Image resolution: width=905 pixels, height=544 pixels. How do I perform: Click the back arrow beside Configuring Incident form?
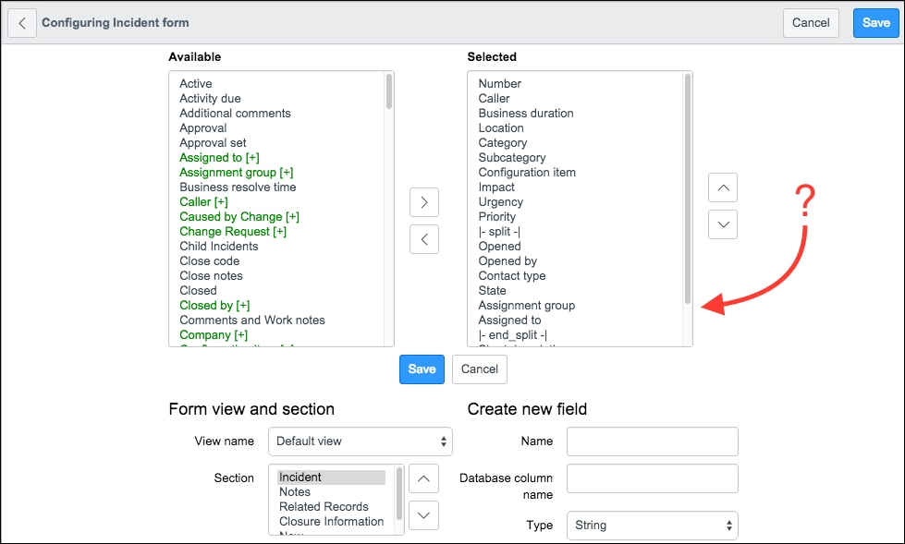(21, 22)
